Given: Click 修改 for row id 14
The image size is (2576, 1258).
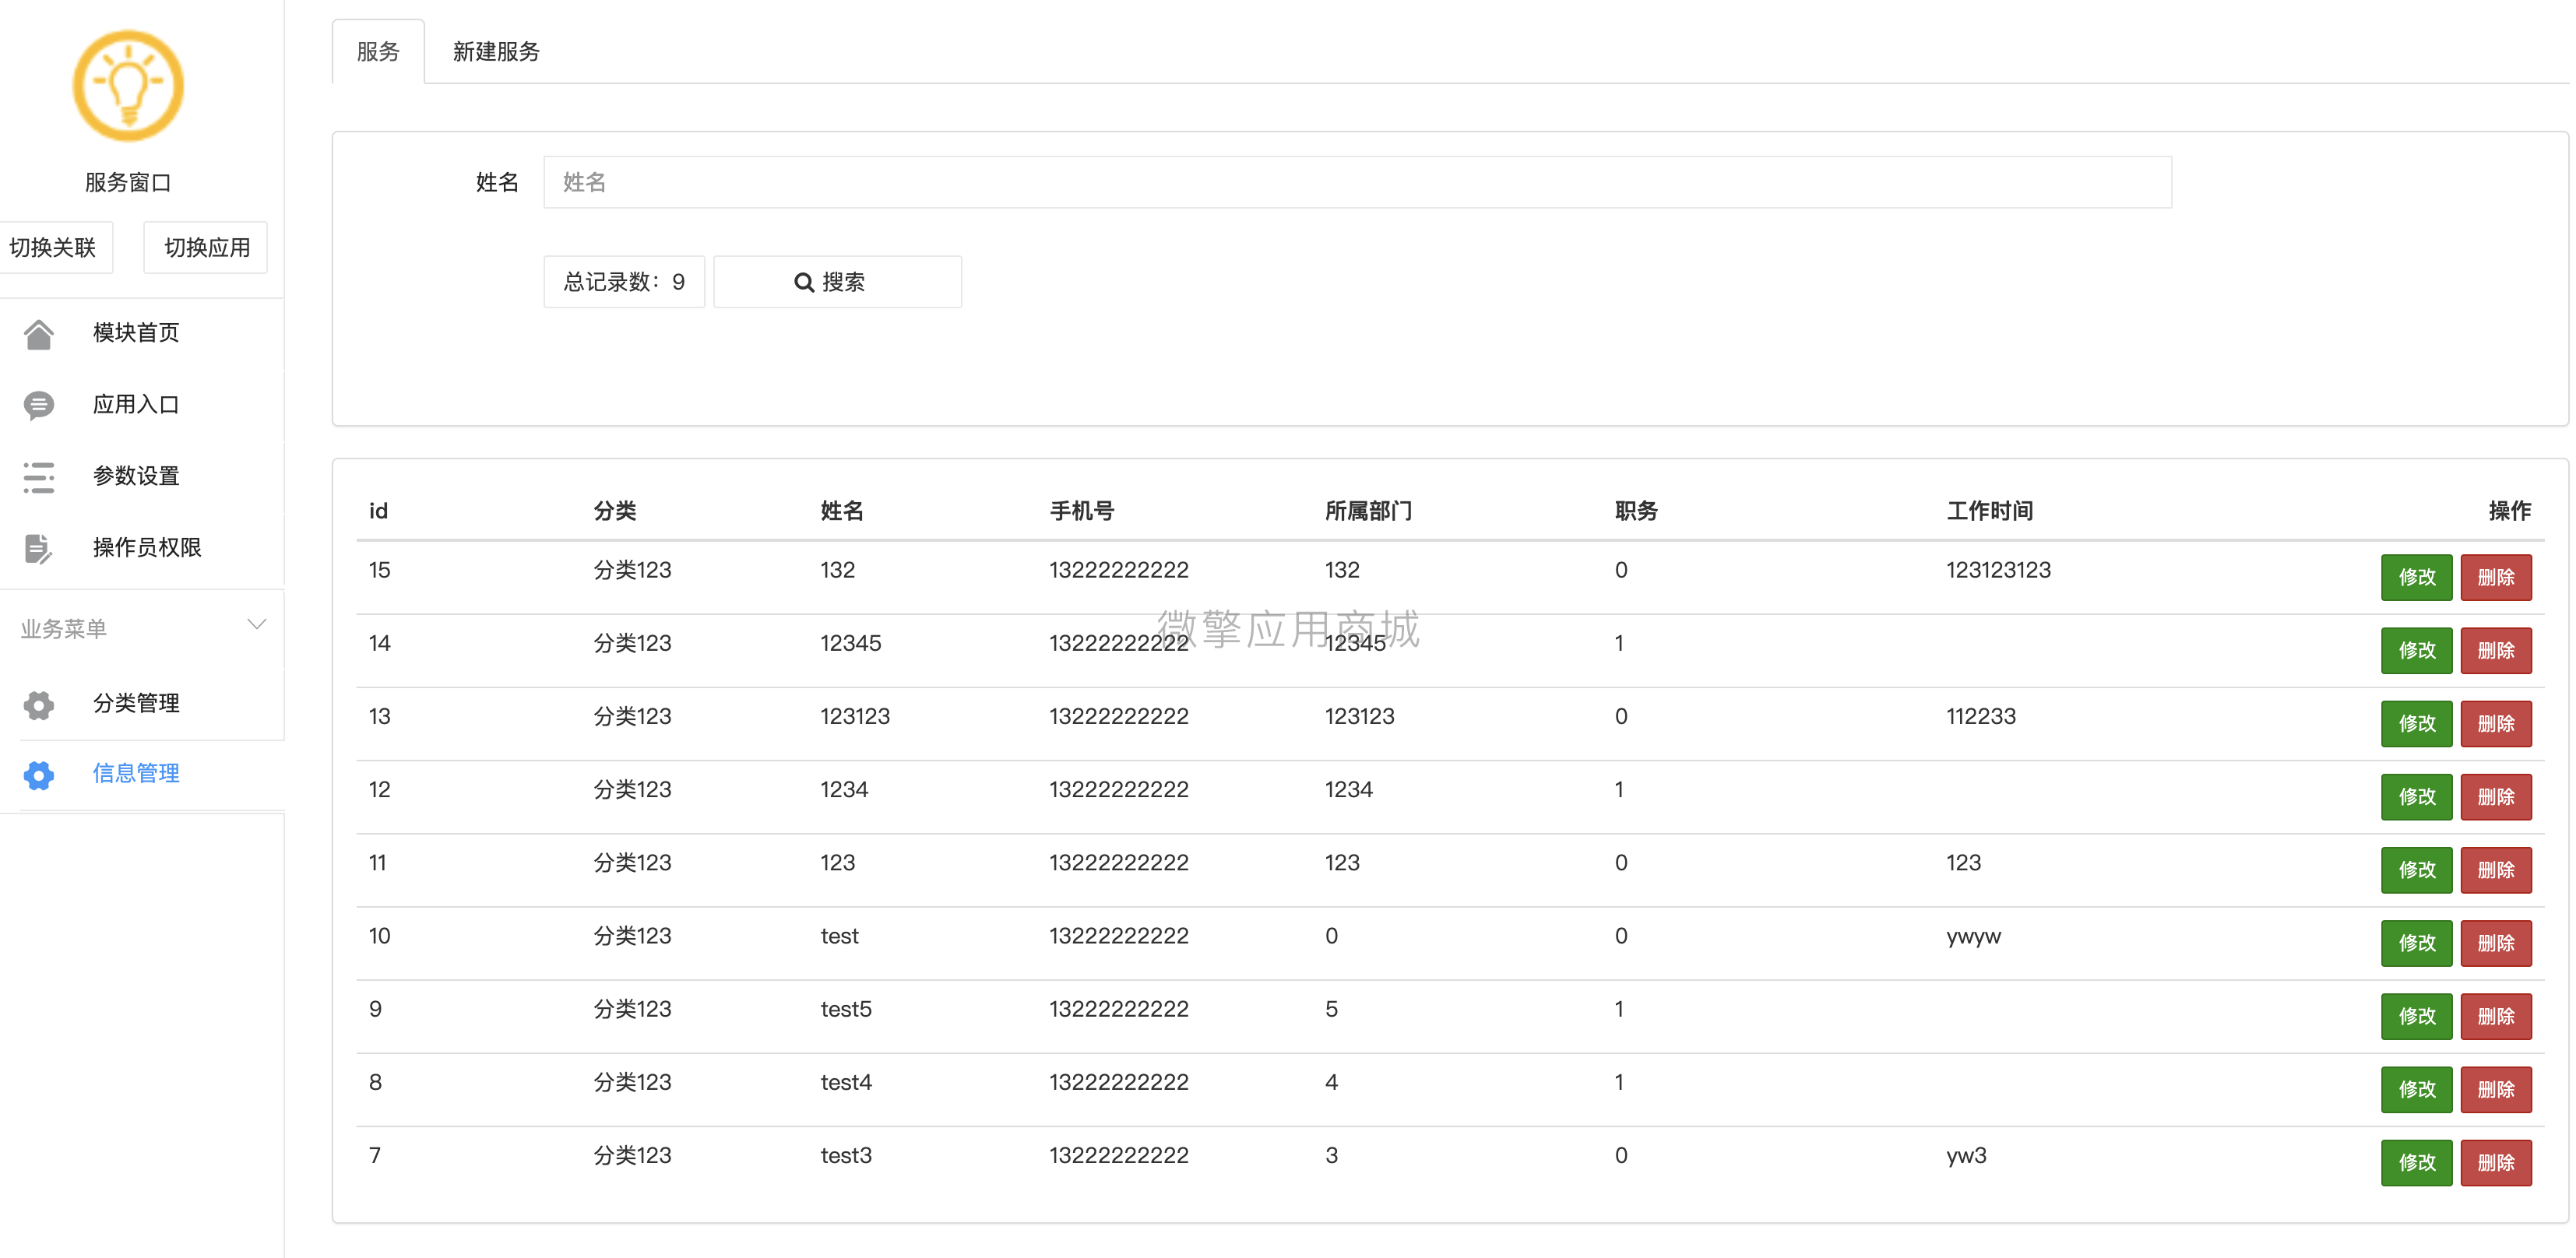Looking at the screenshot, I should 2416,650.
